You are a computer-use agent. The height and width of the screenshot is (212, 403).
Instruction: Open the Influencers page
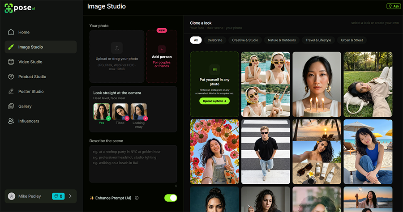tap(41, 121)
